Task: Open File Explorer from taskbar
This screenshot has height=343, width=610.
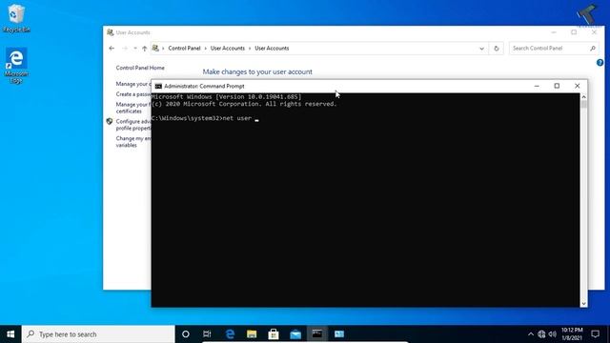Action: click(252, 334)
